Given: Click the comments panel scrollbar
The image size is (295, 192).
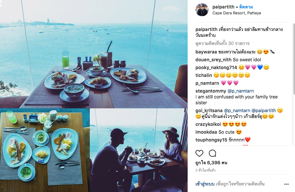Looking at the screenshot, I should pyautogui.click(x=294, y=59).
